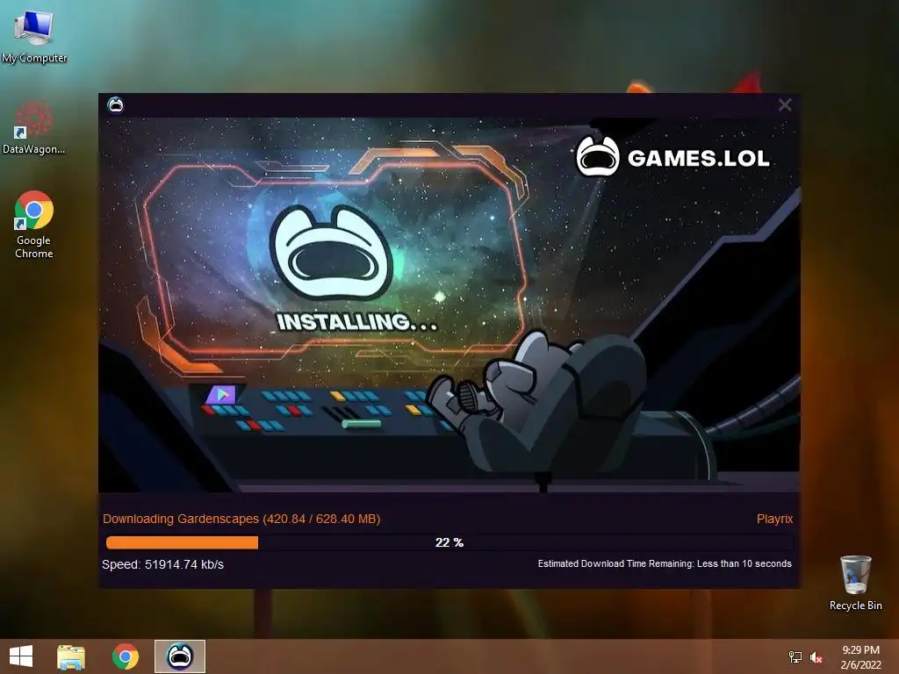Open My Computer desktop icon
Image resolution: width=899 pixels, height=674 pixels.
pos(34,37)
